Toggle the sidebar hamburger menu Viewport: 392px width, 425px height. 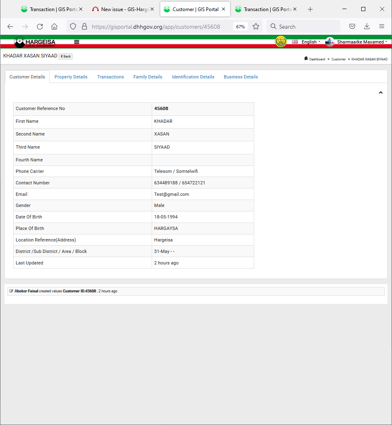click(x=77, y=42)
